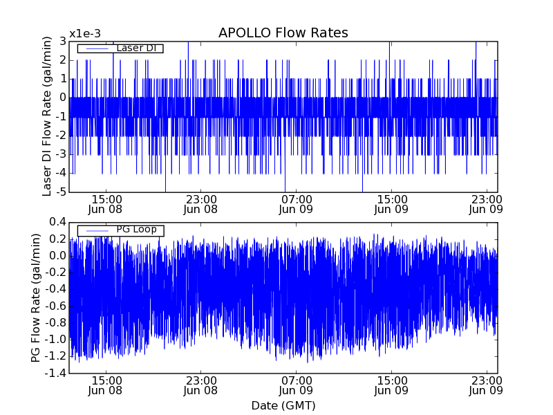Click top plot 15:00 Jun 08 tick label
Image resolution: width=553 pixels, height=415 pixels.
click(x=105, y=204)
